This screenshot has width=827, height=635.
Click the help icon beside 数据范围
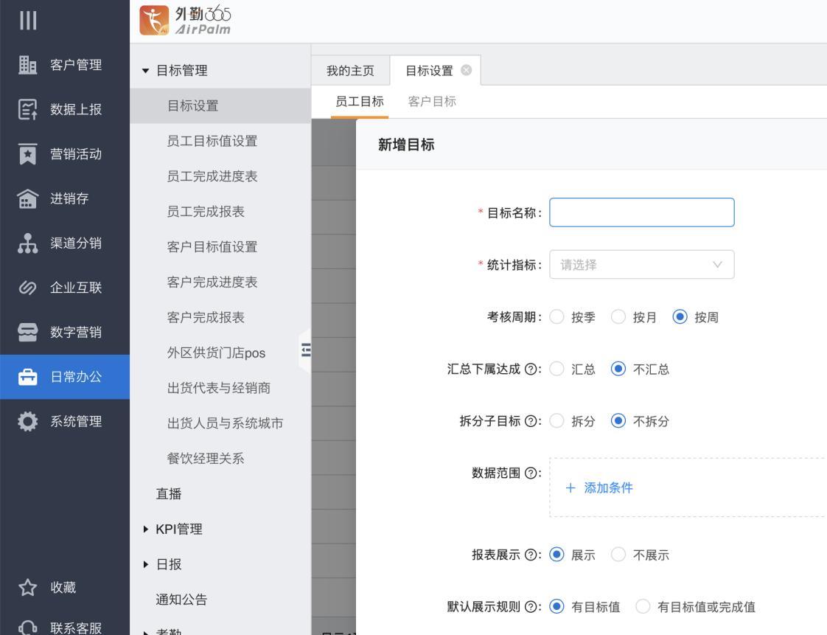click(531, 473)
